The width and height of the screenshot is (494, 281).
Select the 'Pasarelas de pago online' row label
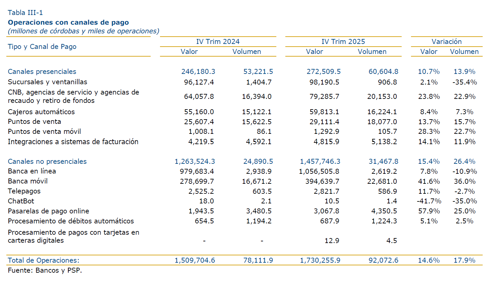(48, 211)
